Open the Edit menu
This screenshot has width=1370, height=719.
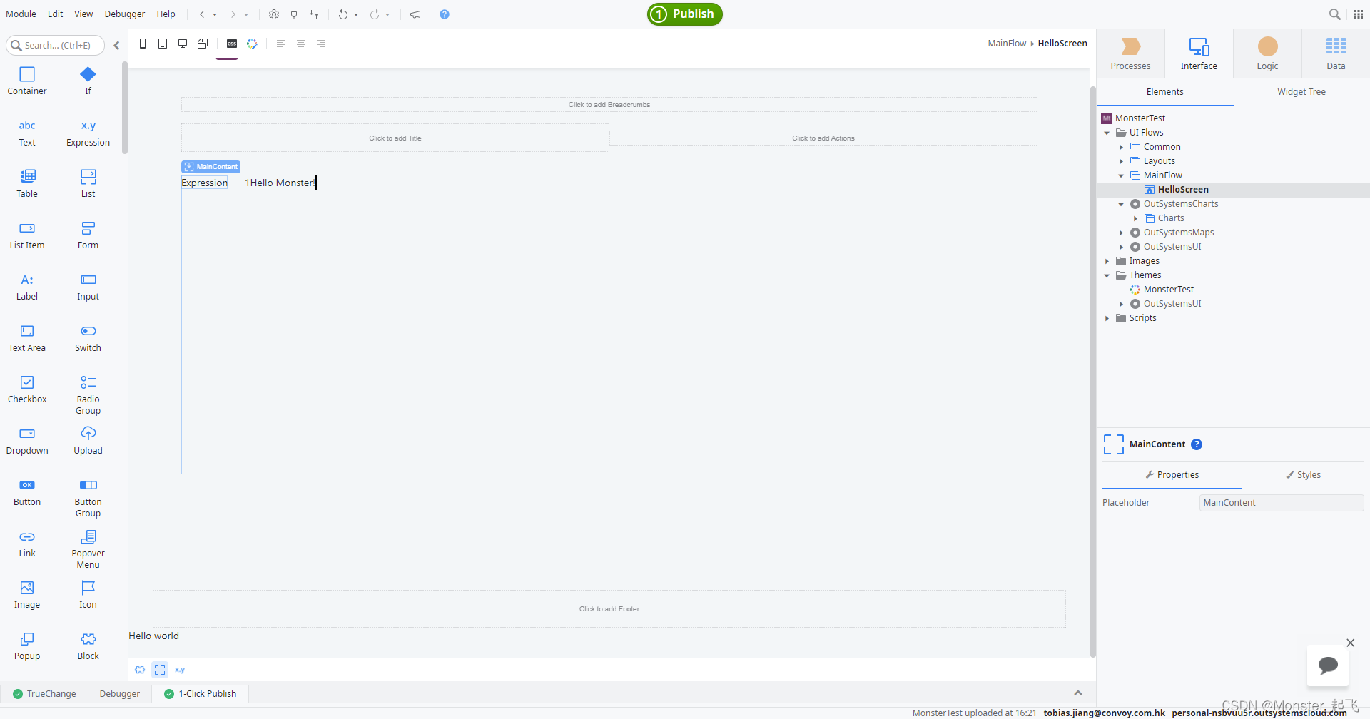pos(56,14)
